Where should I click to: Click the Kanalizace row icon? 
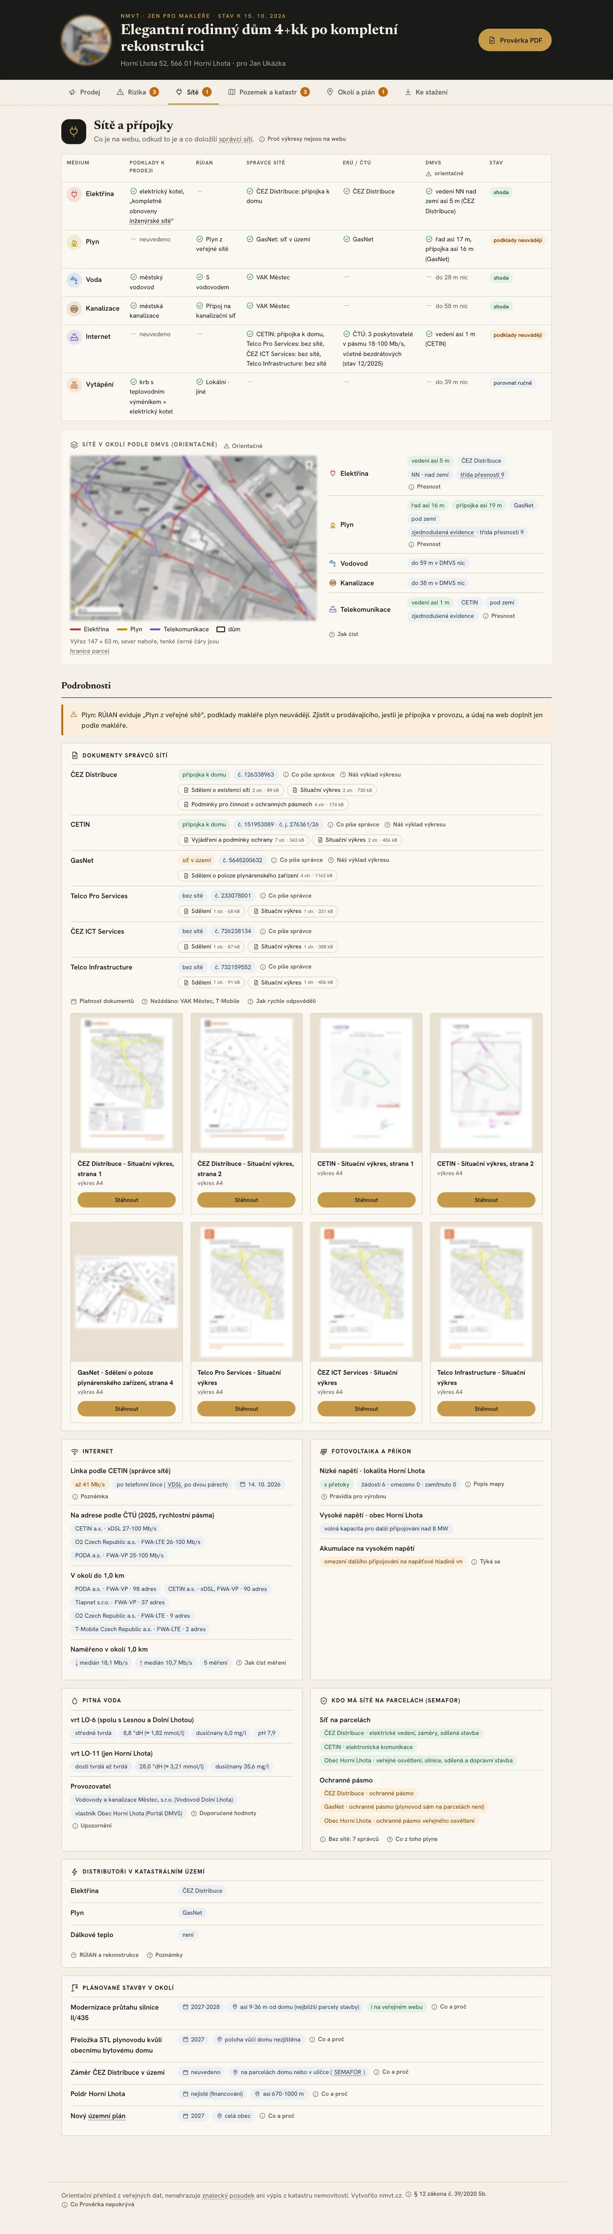pos(74,309)
